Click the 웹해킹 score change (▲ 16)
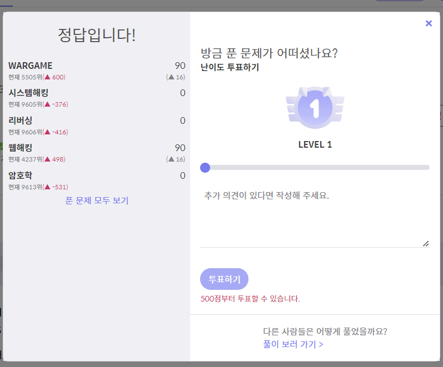 point(176,159)
